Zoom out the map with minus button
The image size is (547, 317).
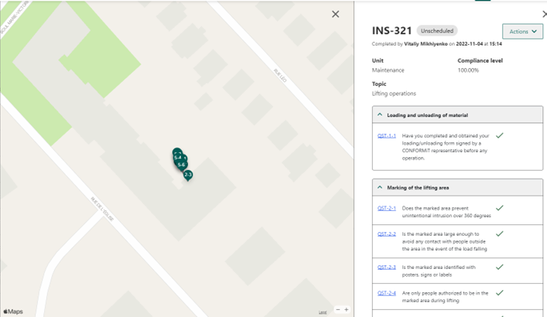[x=337, y=309]
